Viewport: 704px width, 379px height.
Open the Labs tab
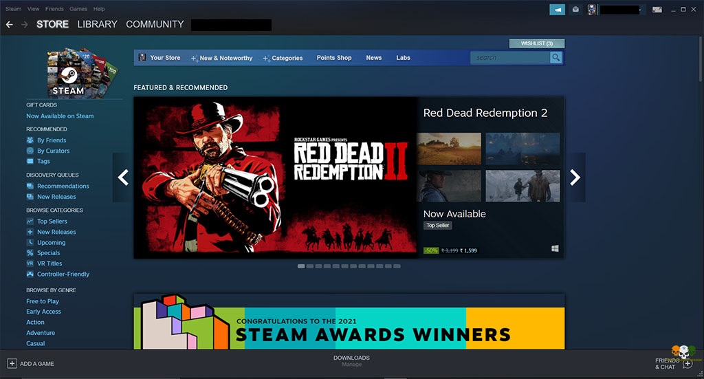pyautogui.click(x=403, y=58)
